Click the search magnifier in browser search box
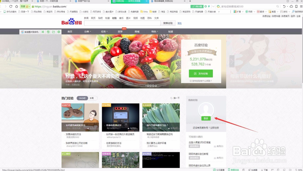303x171 pixels. pos(278,6)
